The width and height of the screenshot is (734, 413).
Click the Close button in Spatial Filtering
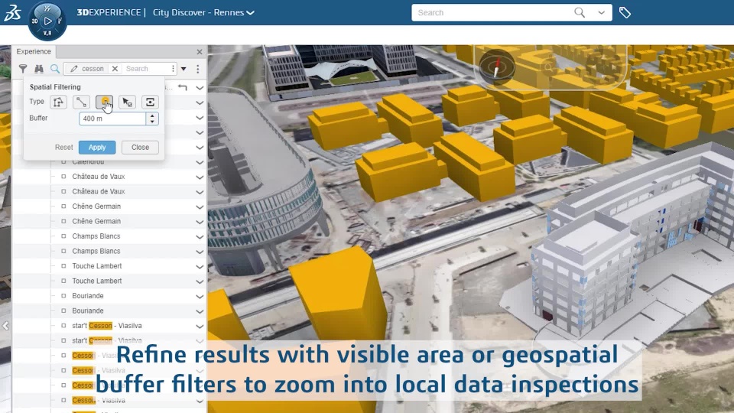click(140, 148)
